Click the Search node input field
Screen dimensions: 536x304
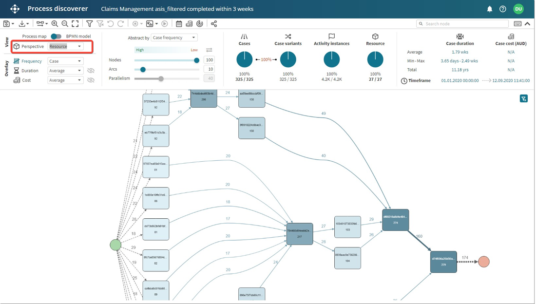tap(465, 23)
